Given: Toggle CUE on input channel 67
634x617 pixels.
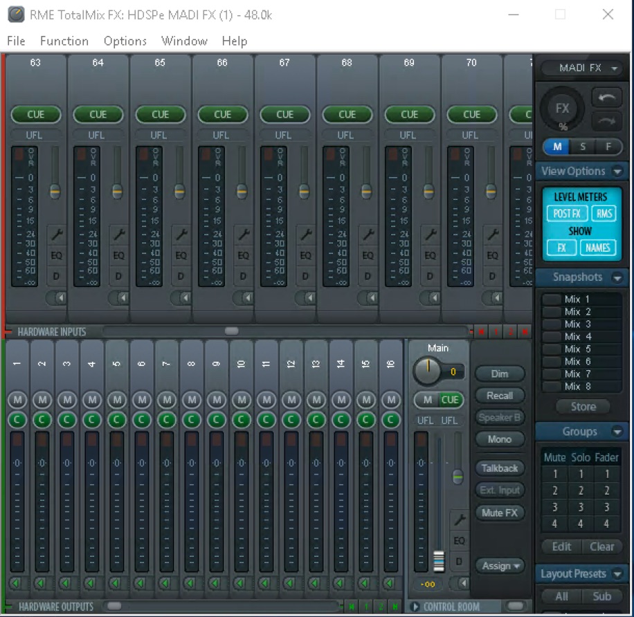Looking at the screenshot, I should click(x=284, y=114).
